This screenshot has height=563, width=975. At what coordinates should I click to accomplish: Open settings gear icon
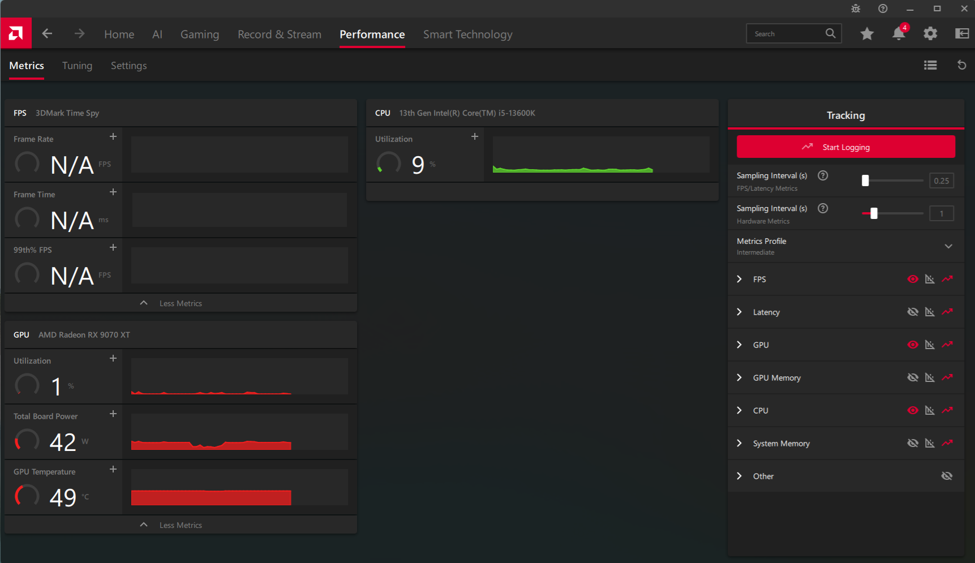pyautogui.click(x=930, y=34)
